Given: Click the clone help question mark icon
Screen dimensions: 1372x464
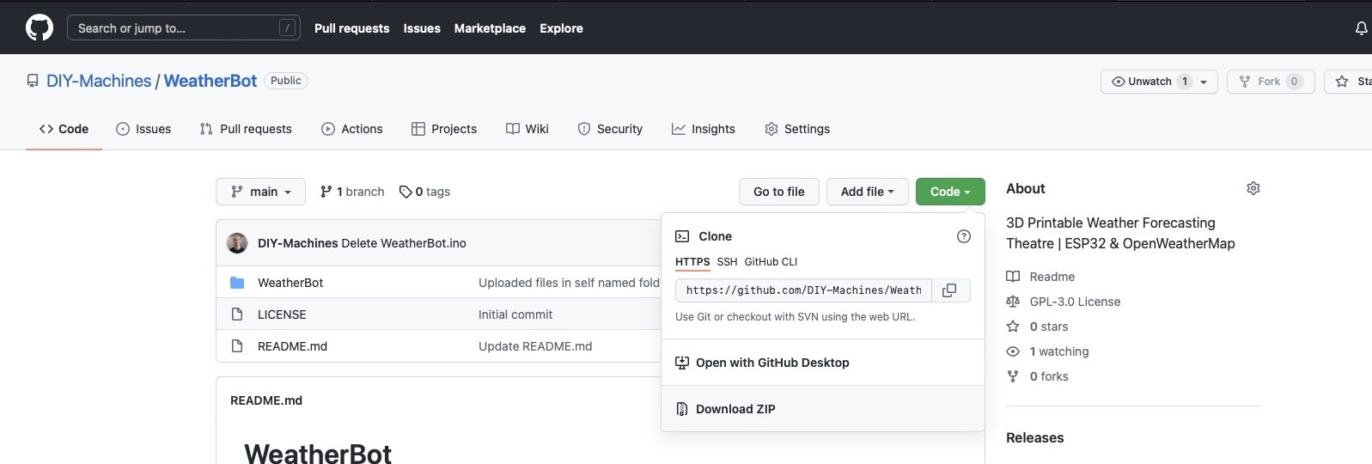Looking at the screenshot, I should tap(963, 236).
